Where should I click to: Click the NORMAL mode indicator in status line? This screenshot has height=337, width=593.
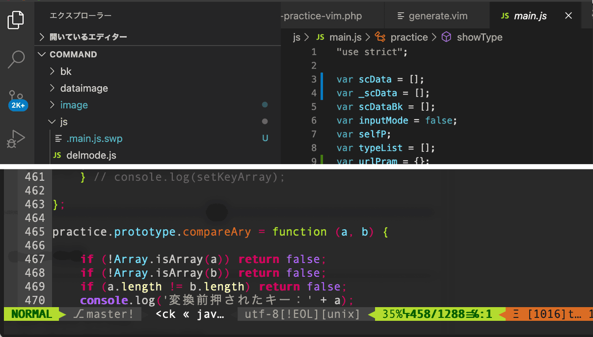point(32,314)
